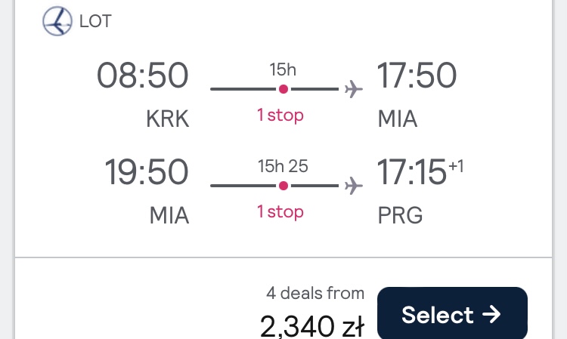Click the LOT airline name text
The width and height of the screenshot is (567, 339).
pyautogui.click(x=95, y=21)
